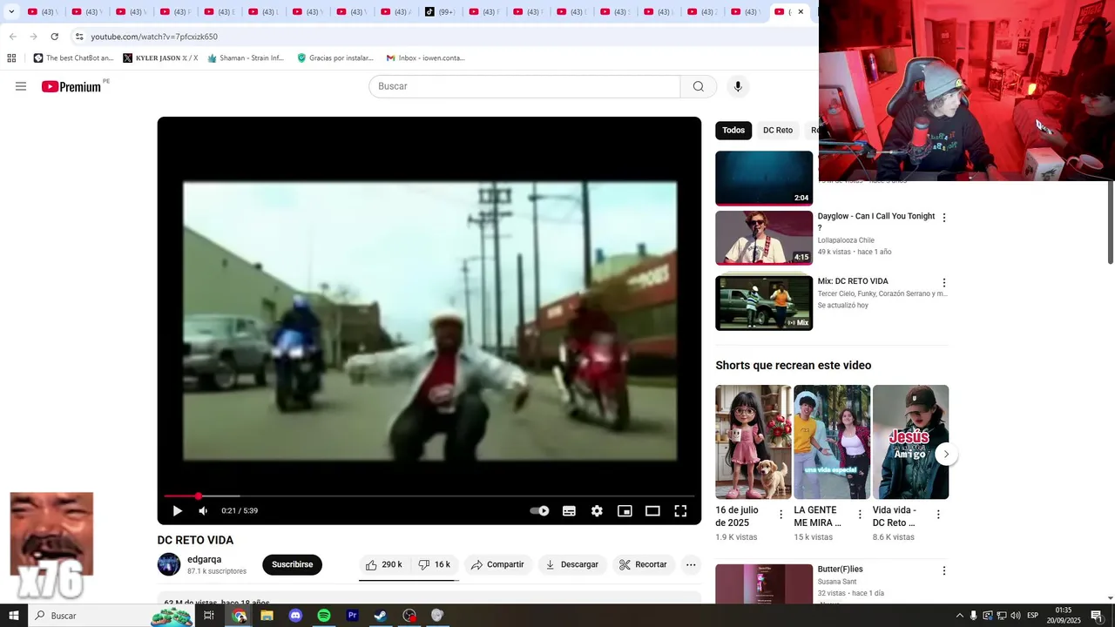This screenshot has width=1115, height=627.
Task: Open options for Butter(F)lies video
Action: (x=943, y=571)
